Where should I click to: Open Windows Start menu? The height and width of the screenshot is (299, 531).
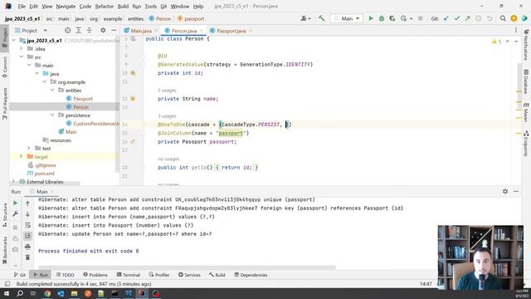tap(7, 293)
